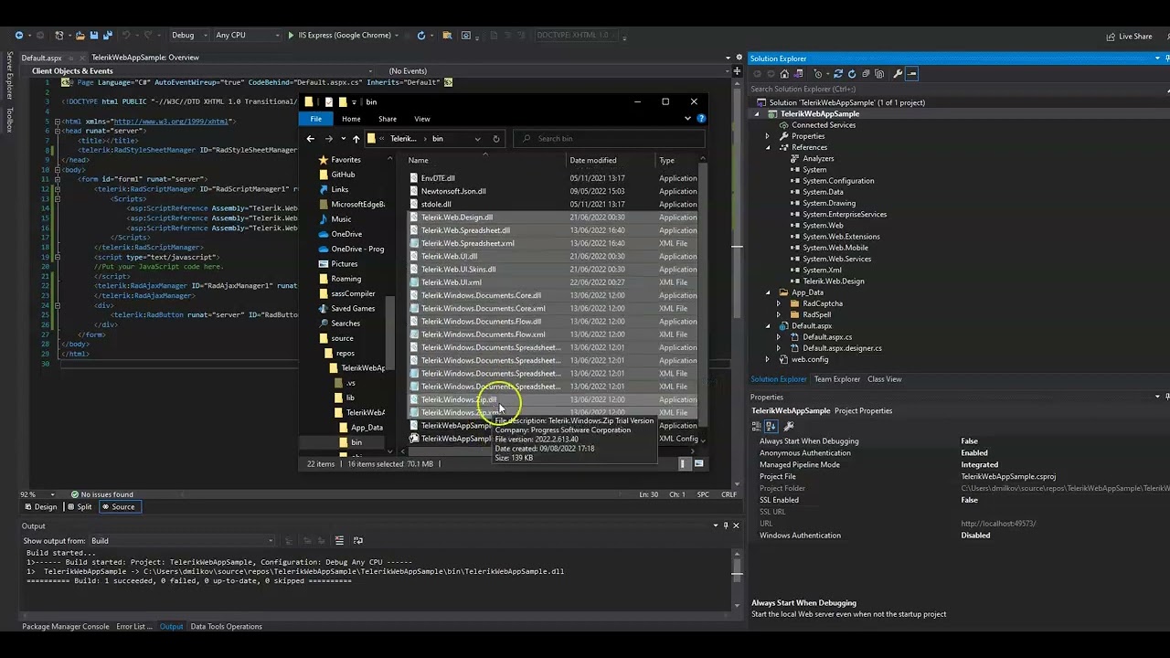Image resolution: width=1170 pixels, height=658 pixels.
Task: Expand the Properties node in Solution Explorer
Action: coord(768,136)
